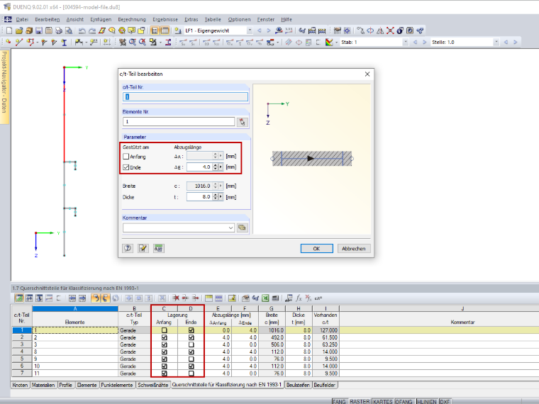Toggle Anfang checkbox for element 11 row

pyautogui.click(x=165, y=374)
